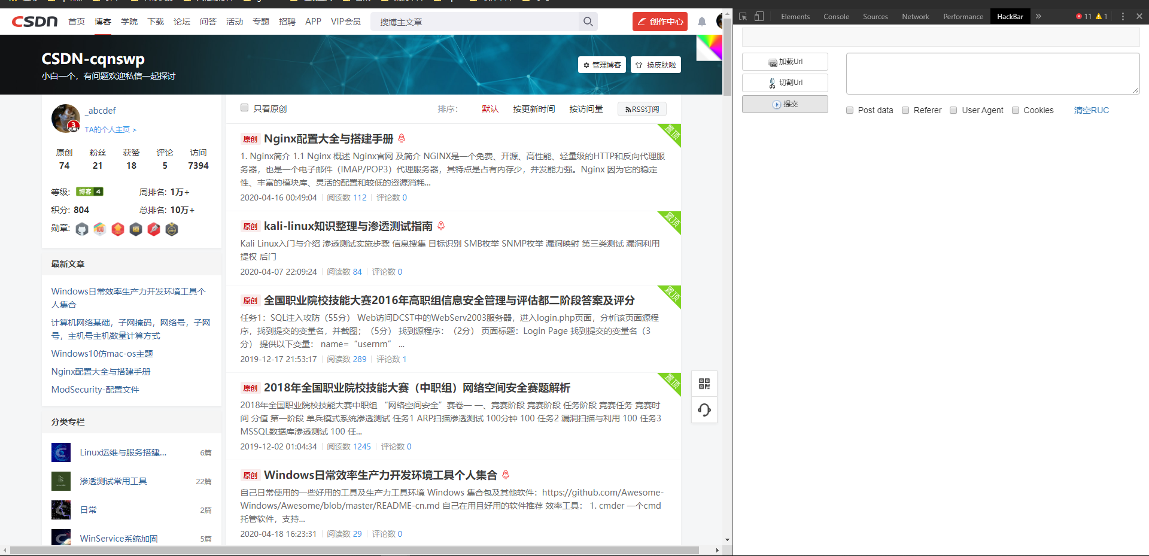Viewport: 1149px width, 556px height.
Task: Click 管理博客 button
Action: click(601, 65)
